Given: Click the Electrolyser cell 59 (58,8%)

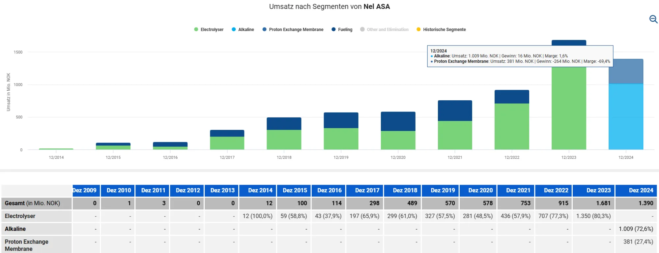Looking at the screenshot, I should [294, 216].
